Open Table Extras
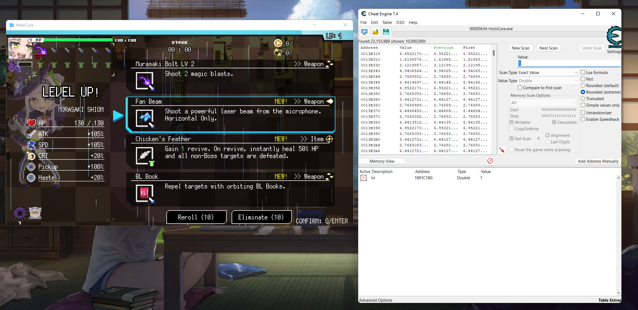The height and width of the screenshot is (310, 638). (609, 300)
